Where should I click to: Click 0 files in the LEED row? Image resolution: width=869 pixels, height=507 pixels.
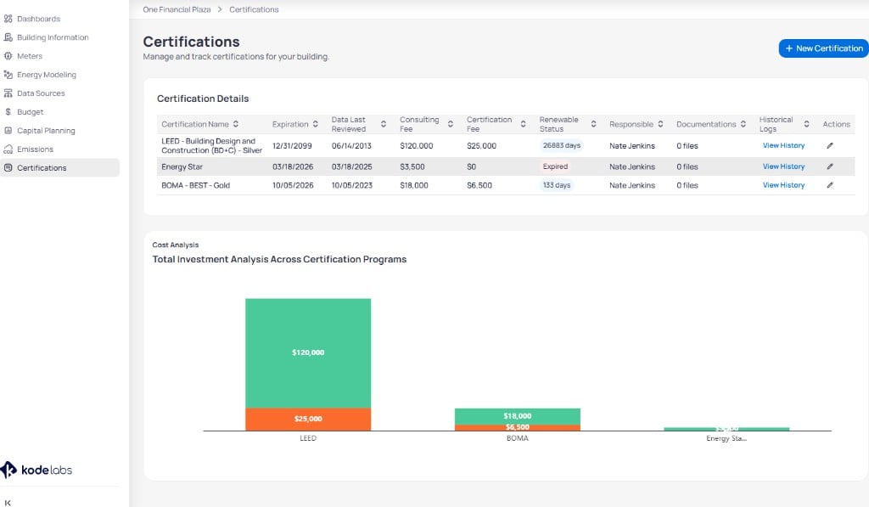(687, 146)
